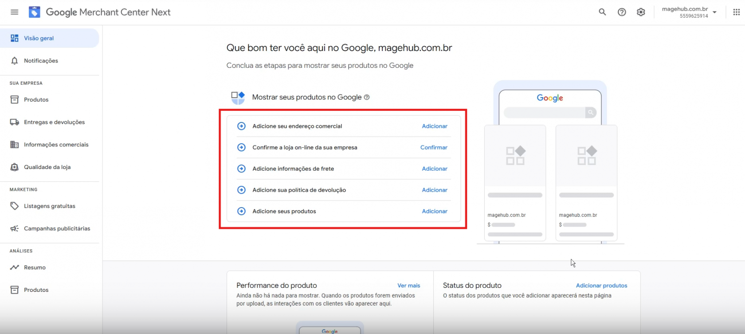The image size is (745, 334).
Task: Click Adicionar for informações de frete
Action: coord(435,169)
